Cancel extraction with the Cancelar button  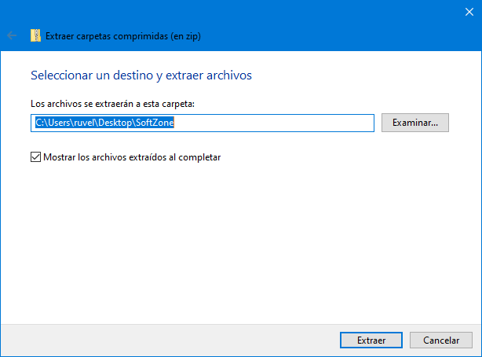[x=441, y=340]
